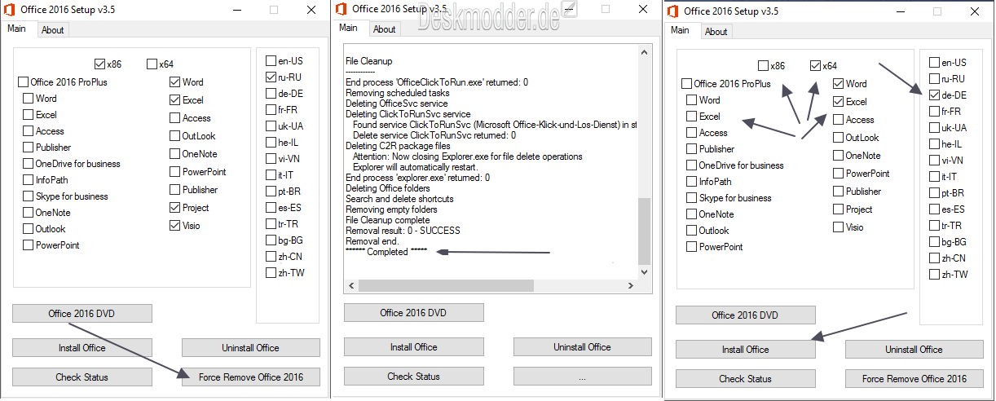
Task: Click log scroll-up arrow in middle window
Action: click(x=645, y=53)
